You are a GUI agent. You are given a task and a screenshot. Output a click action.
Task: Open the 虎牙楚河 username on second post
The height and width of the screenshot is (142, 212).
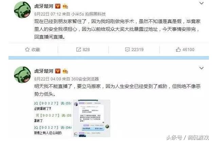pos(44,71)
